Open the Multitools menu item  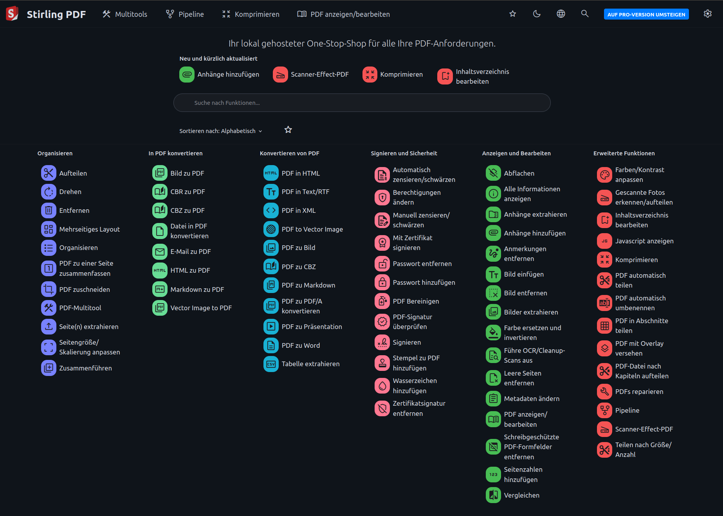pos(125,14)
